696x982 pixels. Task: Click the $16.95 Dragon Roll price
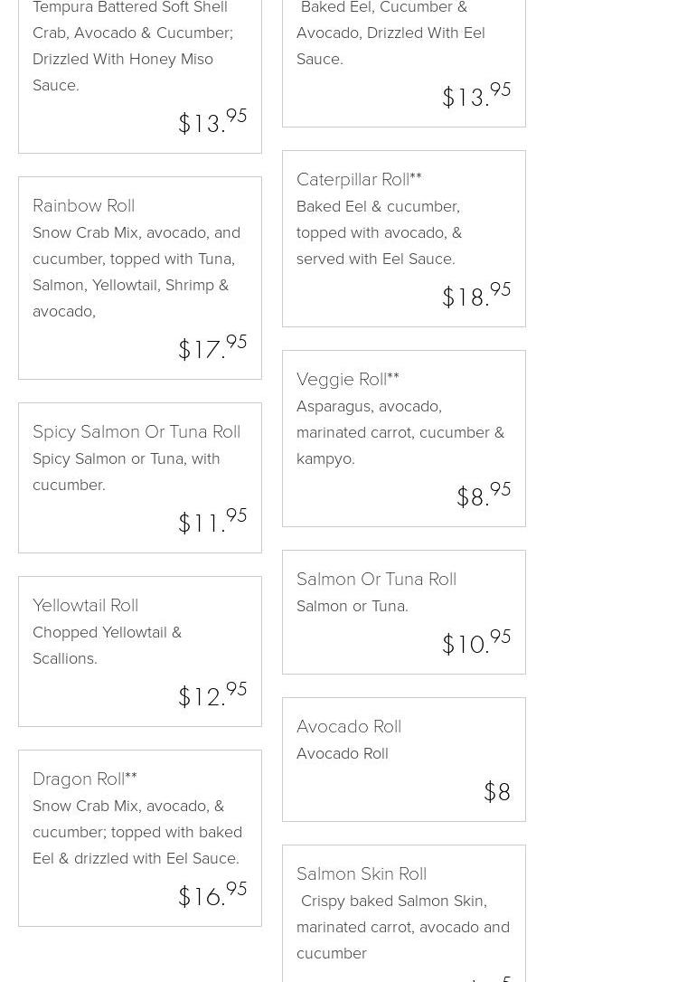(x=212, y=895)
